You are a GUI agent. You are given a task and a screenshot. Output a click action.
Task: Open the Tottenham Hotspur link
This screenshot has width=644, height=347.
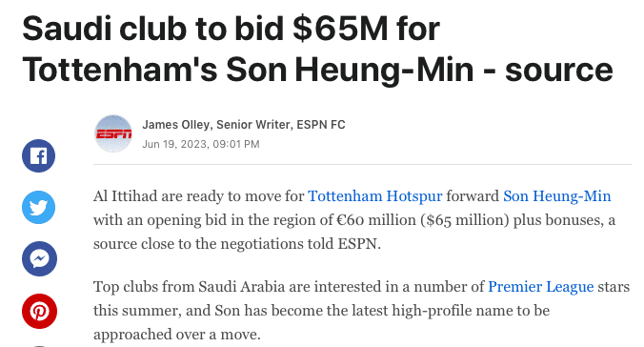(x=375, y=196)
